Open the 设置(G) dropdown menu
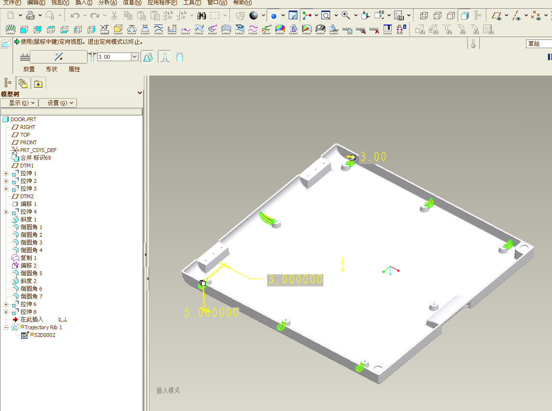 point(58,103)
